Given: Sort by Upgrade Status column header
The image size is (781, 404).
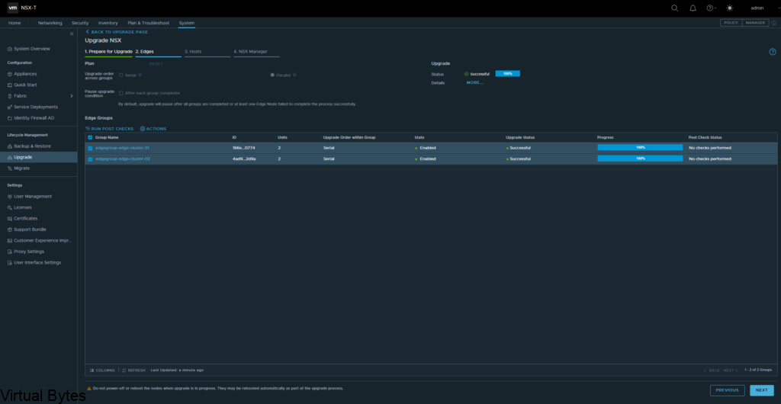Looking at the screenshot, I should click(520, 137).
